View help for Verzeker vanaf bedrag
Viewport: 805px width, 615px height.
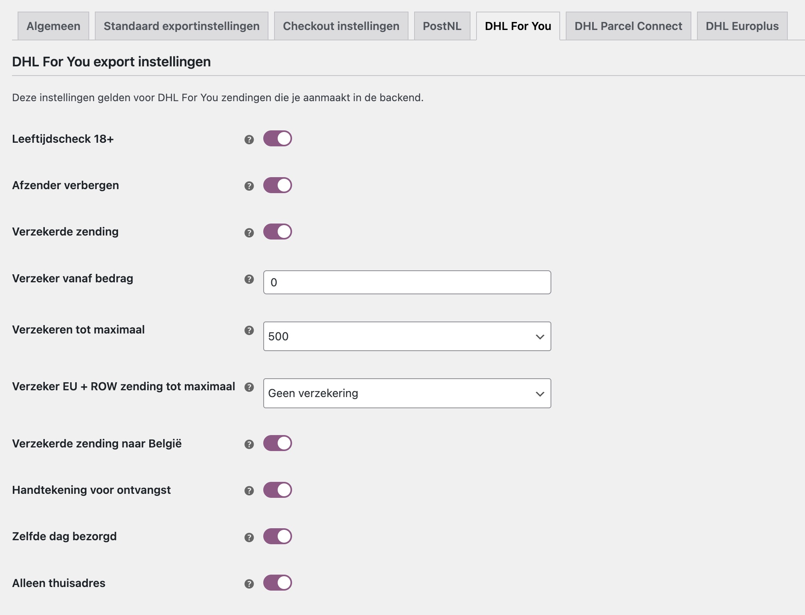[x=250, y=280]
